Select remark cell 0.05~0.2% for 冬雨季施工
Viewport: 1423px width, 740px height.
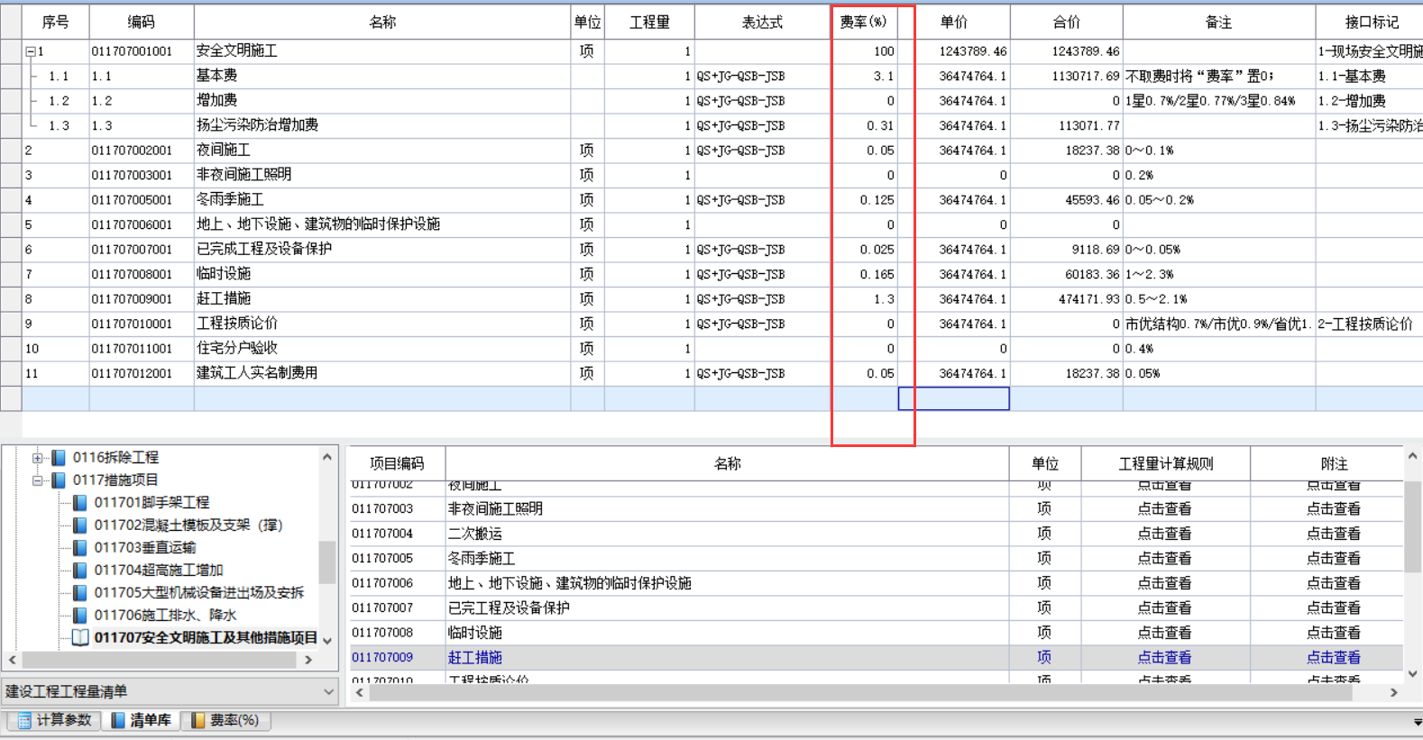1219,200
